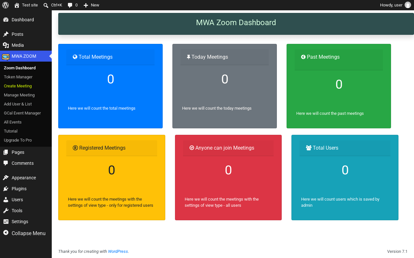Open the Appearance menu item
This screenshot has width=414, height=258.
(26, 178)
